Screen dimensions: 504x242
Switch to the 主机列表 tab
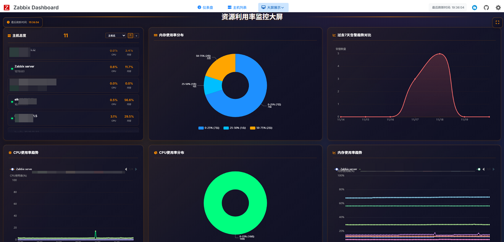[x=237, y=8]
